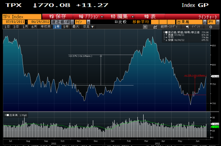Open the chart settings gear icon

(211, 27)
